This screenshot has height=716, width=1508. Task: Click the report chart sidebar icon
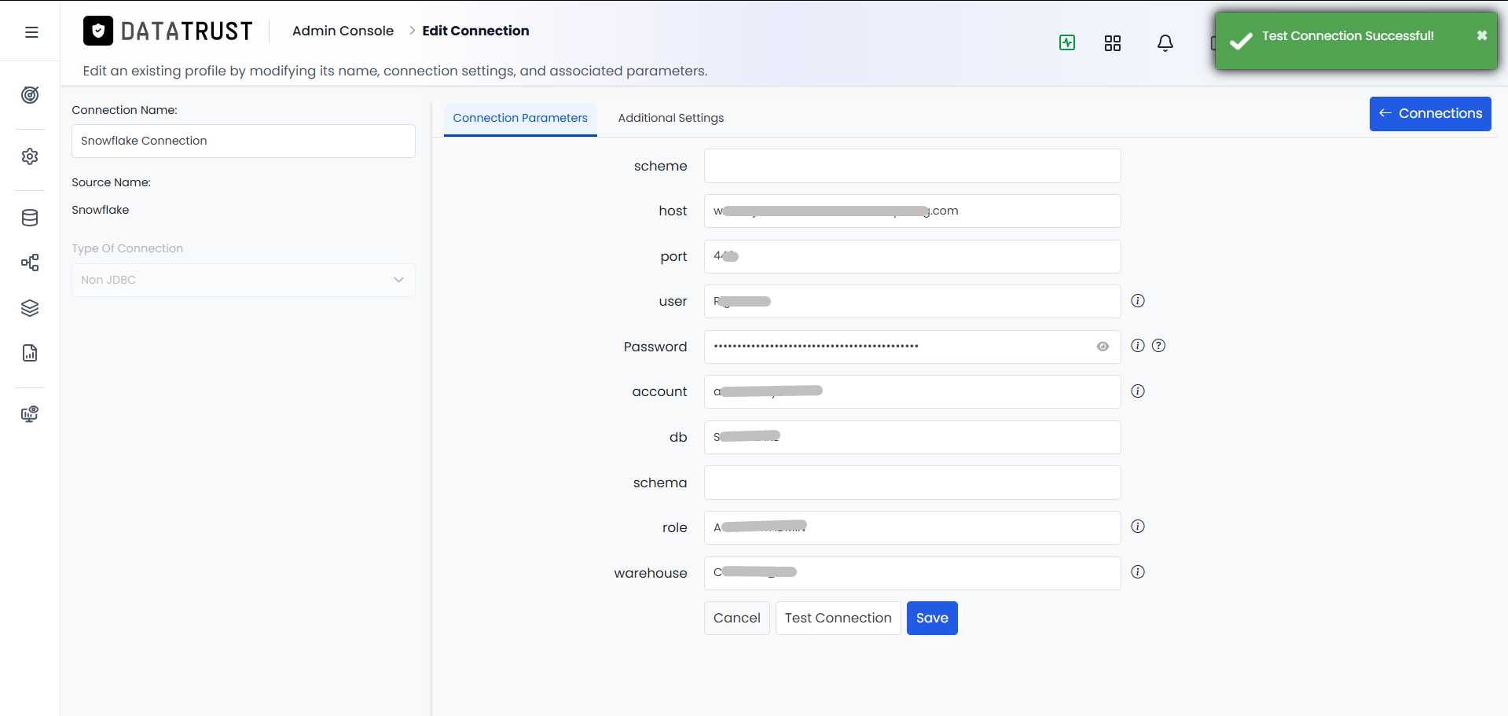30,353
